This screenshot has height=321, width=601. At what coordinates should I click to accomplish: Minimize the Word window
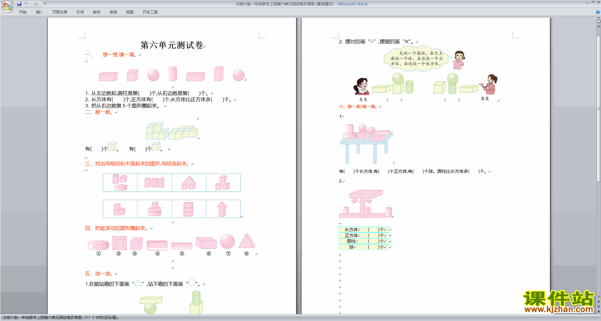[x=587, y=3]
